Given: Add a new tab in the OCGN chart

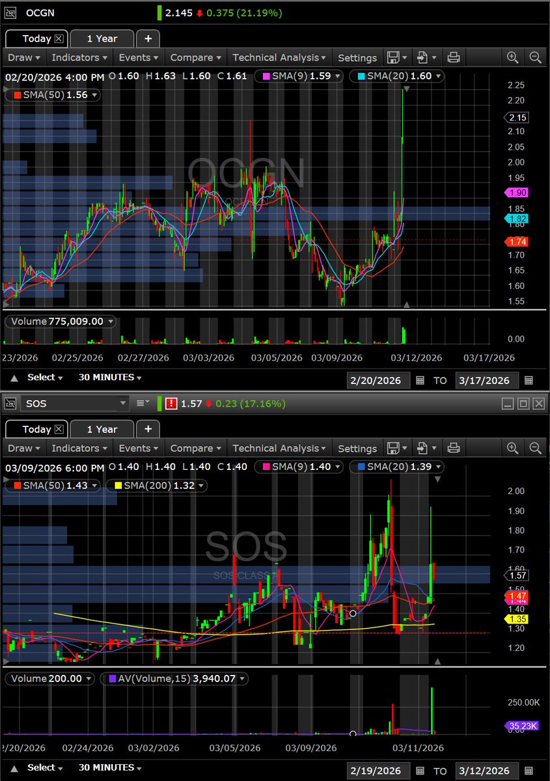Looking at the screenshot, I should 148,38.
